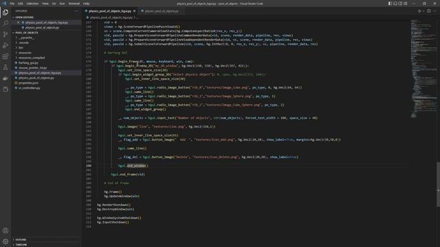Screen dimensions: 440x247
Task: Open the Help menu
Action: pyautogui.click(x=86, y=3)
